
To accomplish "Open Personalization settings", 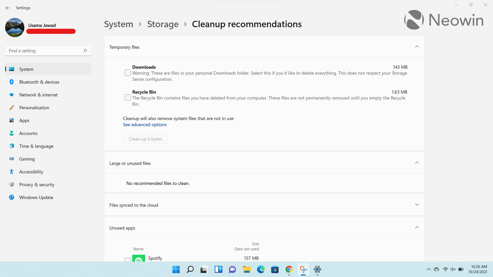I will click(x=34, y=107).
